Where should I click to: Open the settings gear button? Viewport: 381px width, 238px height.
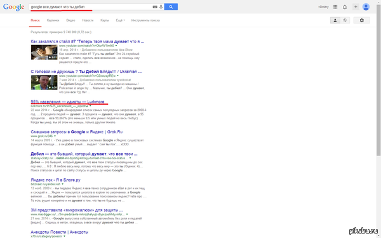click(x=361, y=20)
